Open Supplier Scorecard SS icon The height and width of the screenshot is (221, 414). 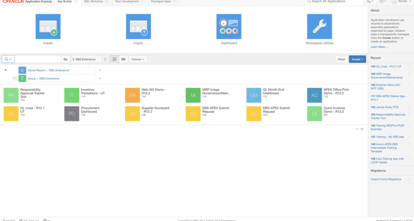coord(132,114)
